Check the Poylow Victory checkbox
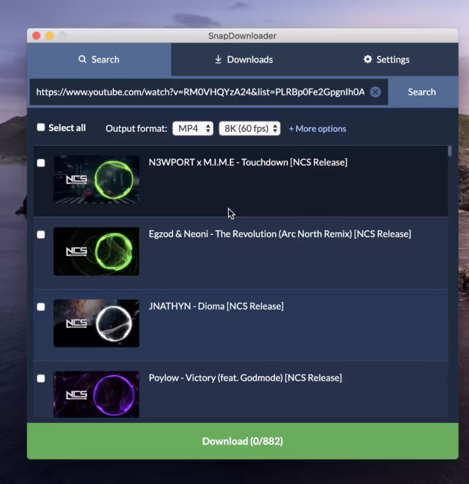 pyautogui.click(x=41, y=379)
